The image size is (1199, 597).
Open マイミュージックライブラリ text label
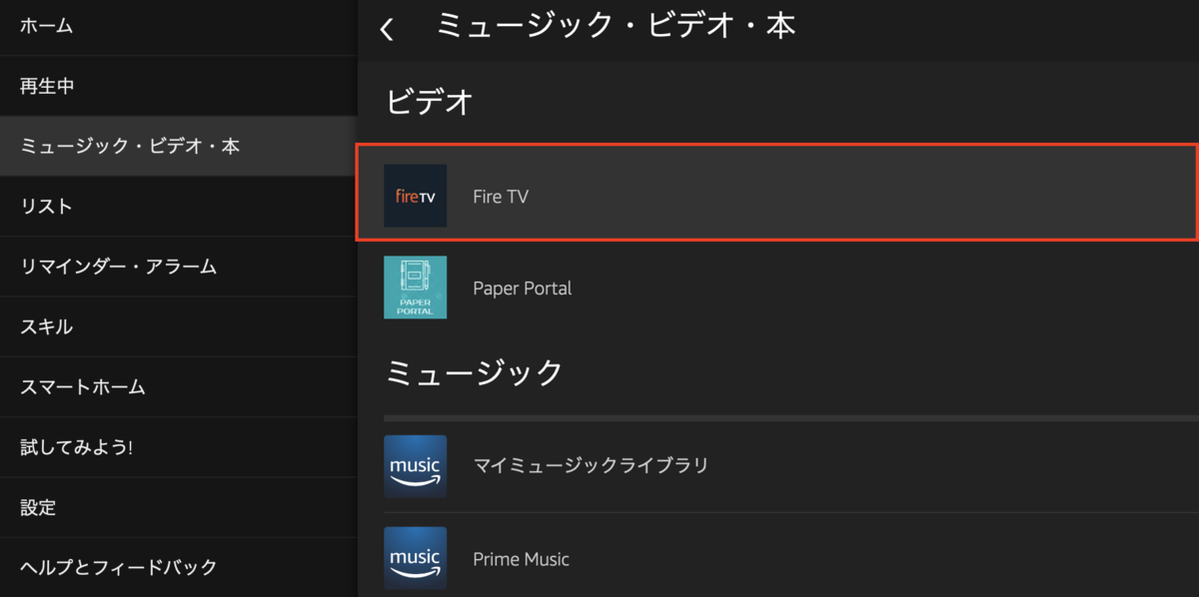(591, 466)
